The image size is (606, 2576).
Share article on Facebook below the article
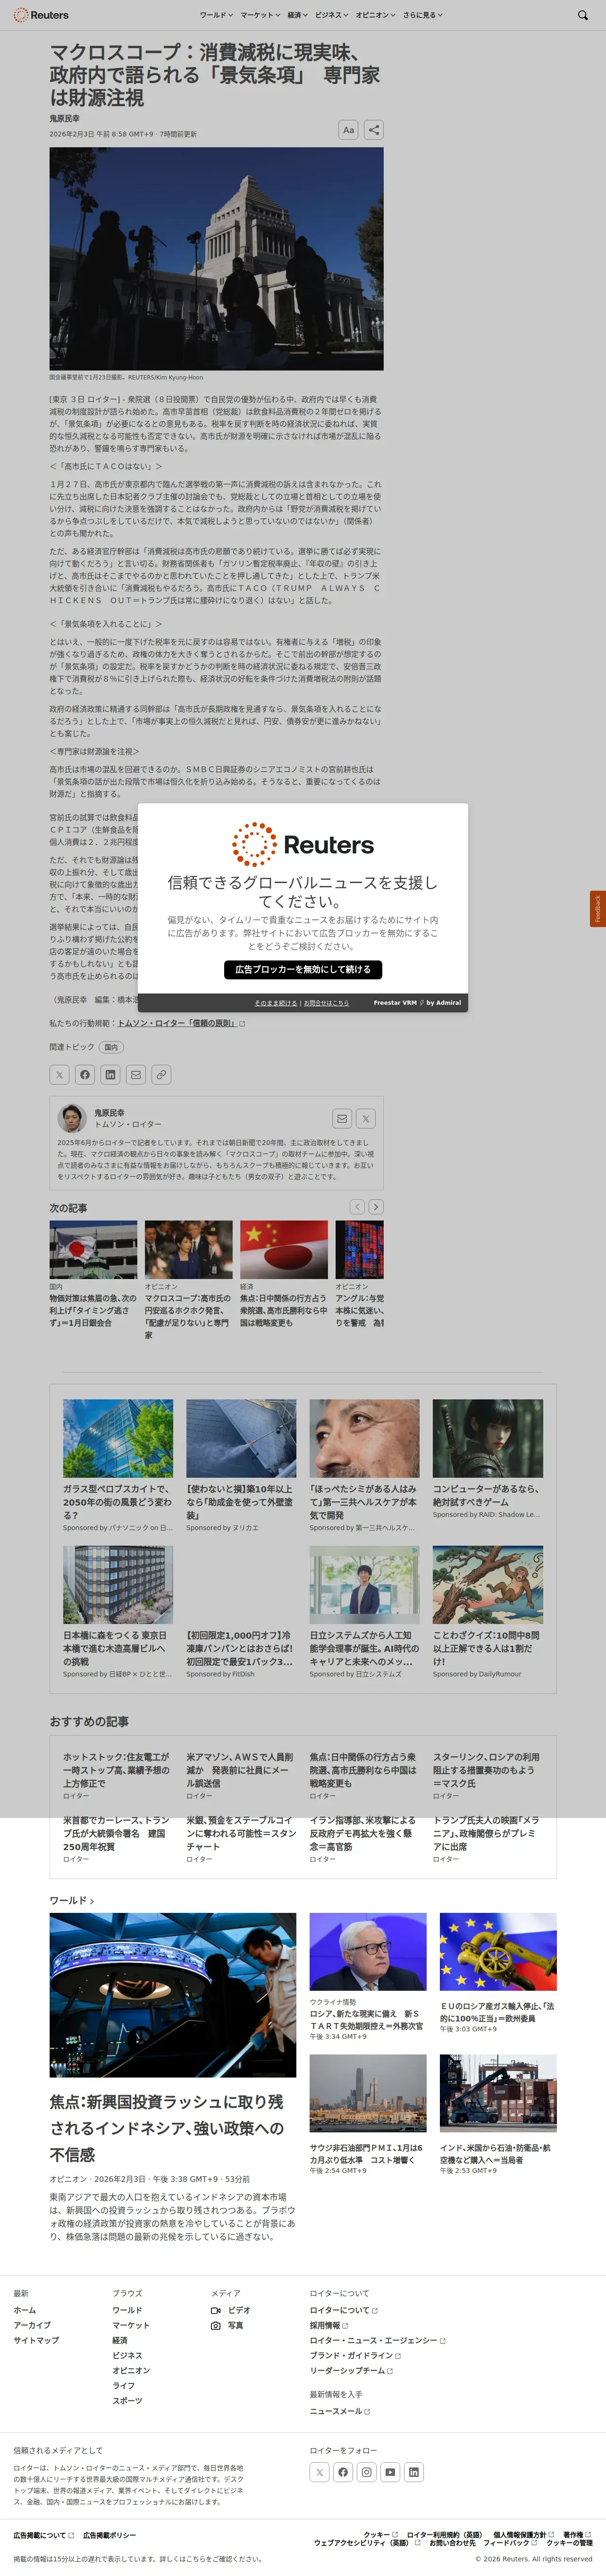[85, 1075]
